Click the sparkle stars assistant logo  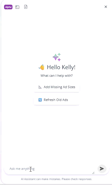coord(57,57)
